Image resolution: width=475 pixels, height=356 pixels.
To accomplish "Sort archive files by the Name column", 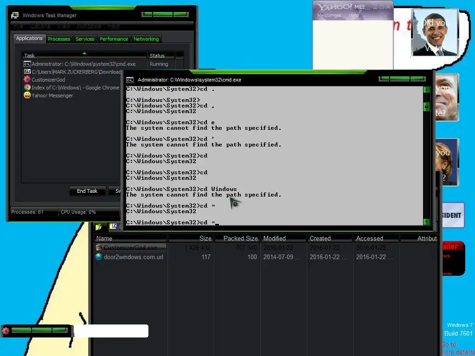I will click(130, 238).
